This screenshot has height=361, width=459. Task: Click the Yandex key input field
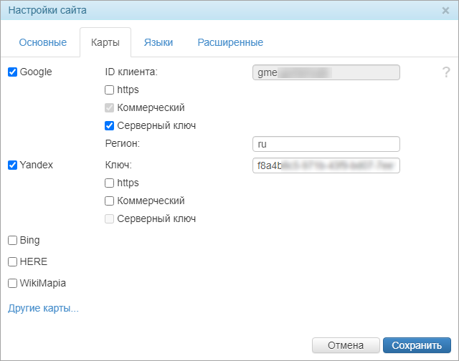point(326,165)
